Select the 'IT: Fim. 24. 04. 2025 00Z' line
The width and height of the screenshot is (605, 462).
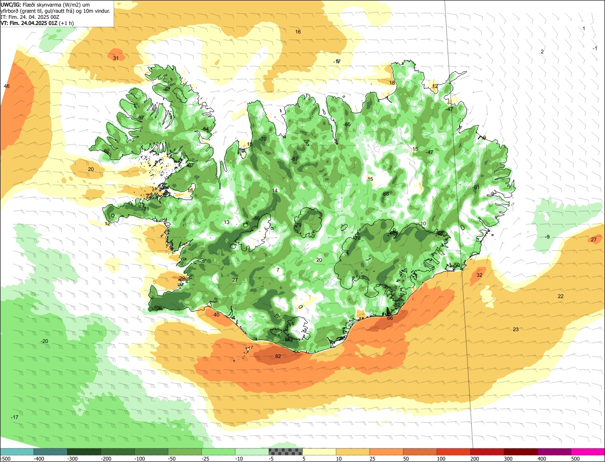pyautogui.click(x=30, y=17)
